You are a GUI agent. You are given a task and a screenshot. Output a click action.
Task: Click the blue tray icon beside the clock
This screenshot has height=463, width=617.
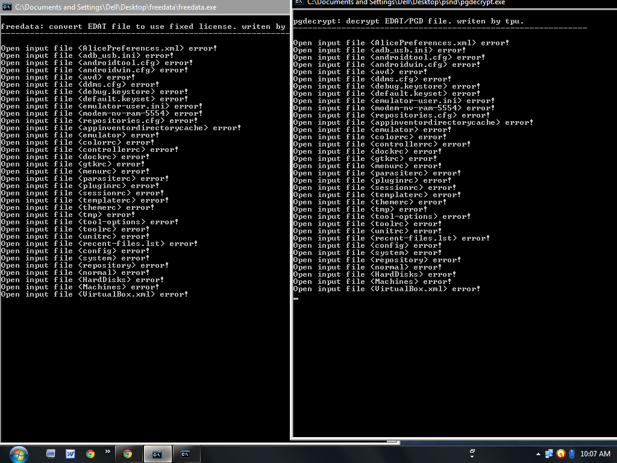[571, 454]
